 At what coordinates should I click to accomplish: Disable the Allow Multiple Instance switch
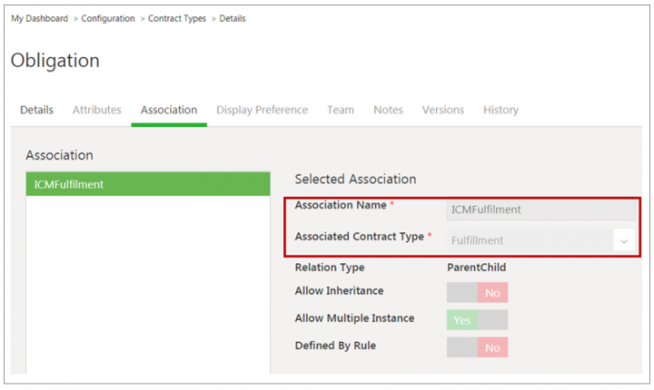[477, 319]
